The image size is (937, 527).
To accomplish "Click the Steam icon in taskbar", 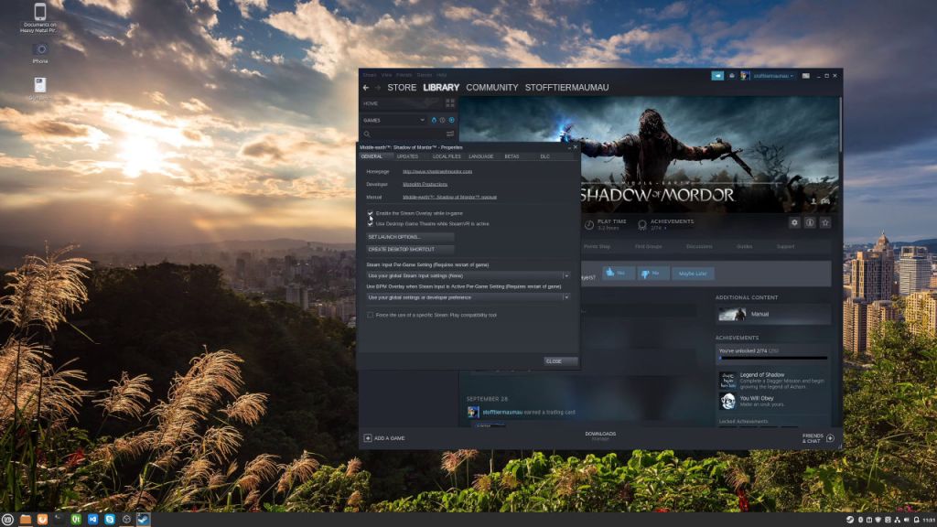I will (x=144, y=519).
